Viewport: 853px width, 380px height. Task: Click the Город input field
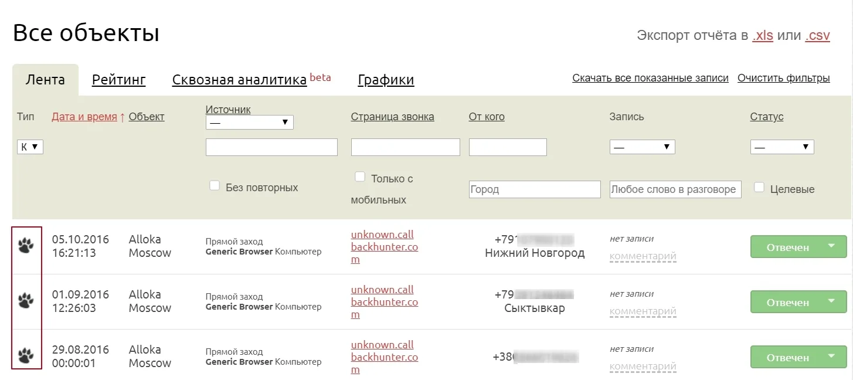click(x=535, y=189)
